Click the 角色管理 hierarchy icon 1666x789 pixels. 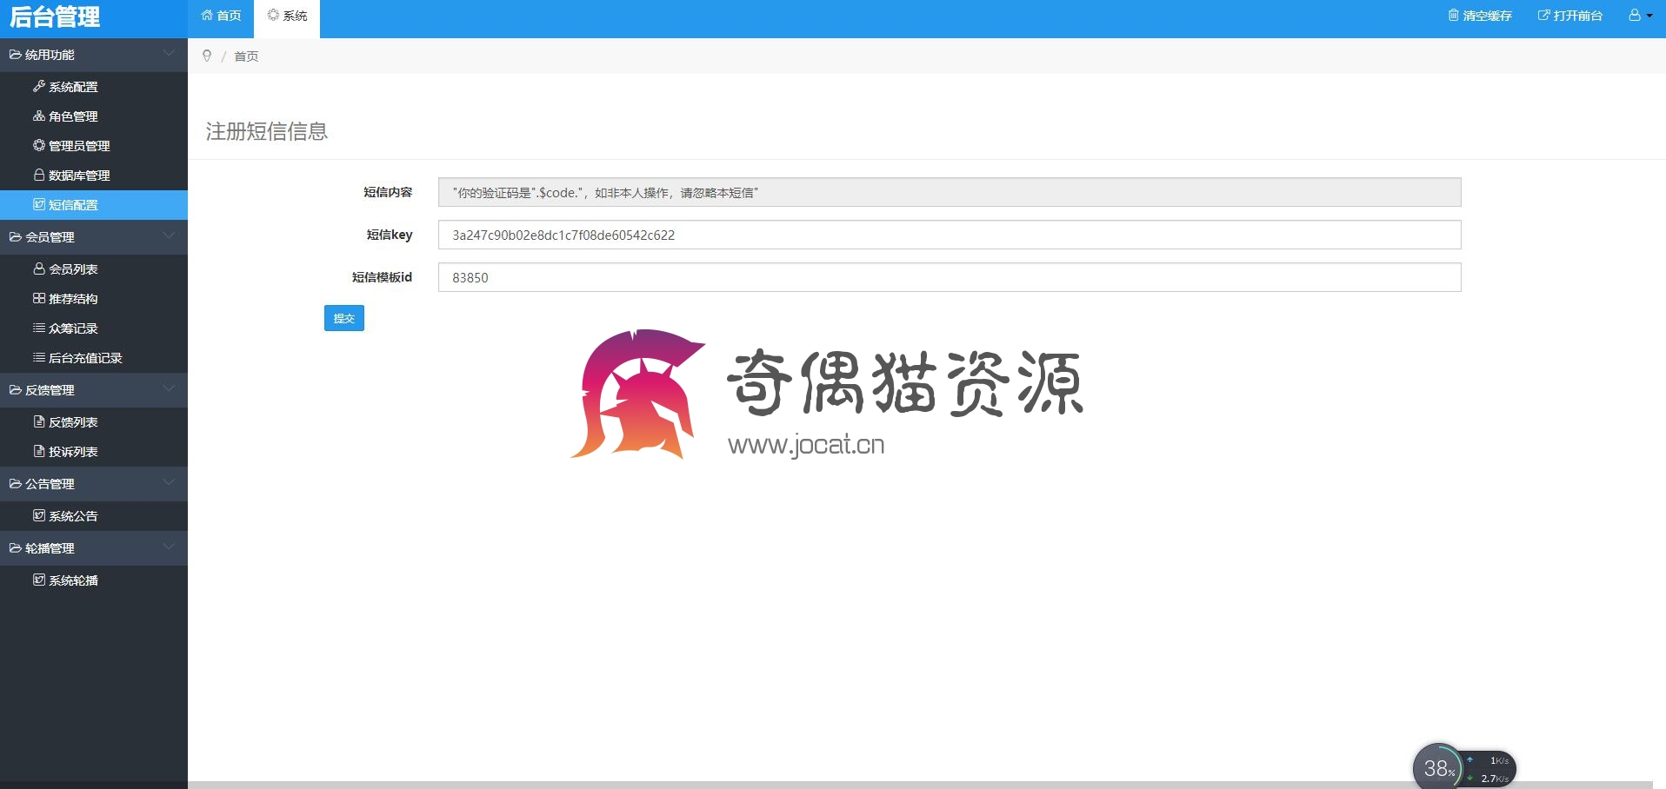pos(39,116)
